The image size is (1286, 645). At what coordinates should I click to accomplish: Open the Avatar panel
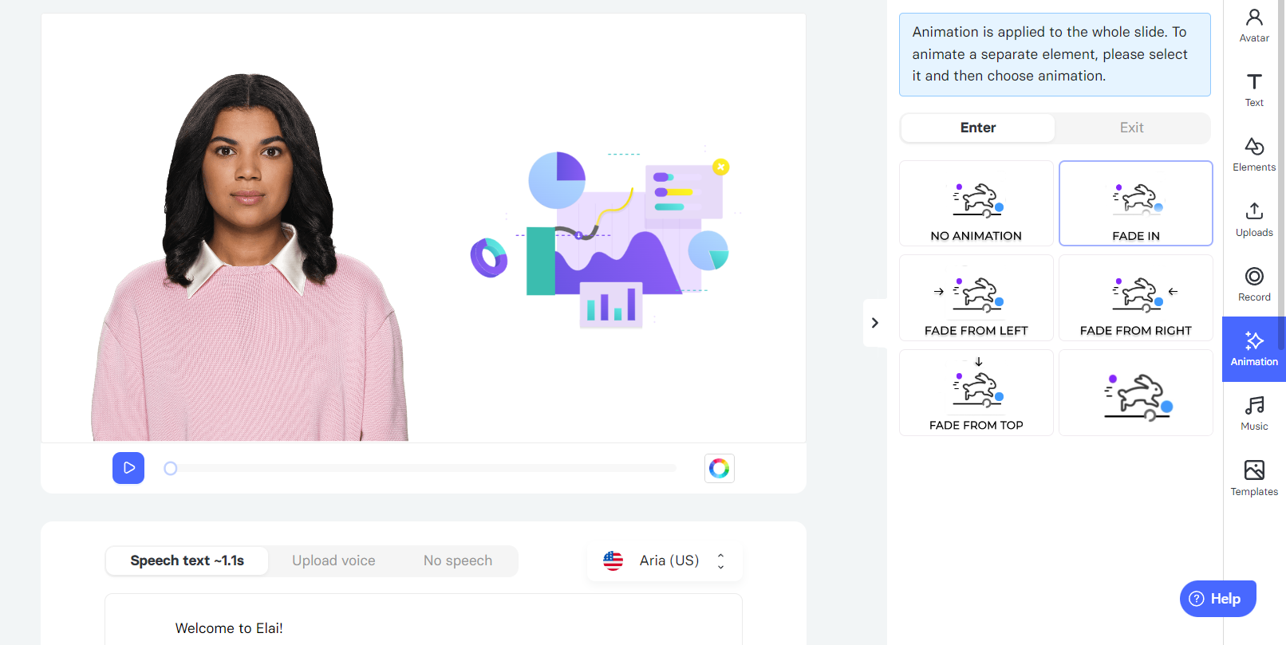[1254, 26]
